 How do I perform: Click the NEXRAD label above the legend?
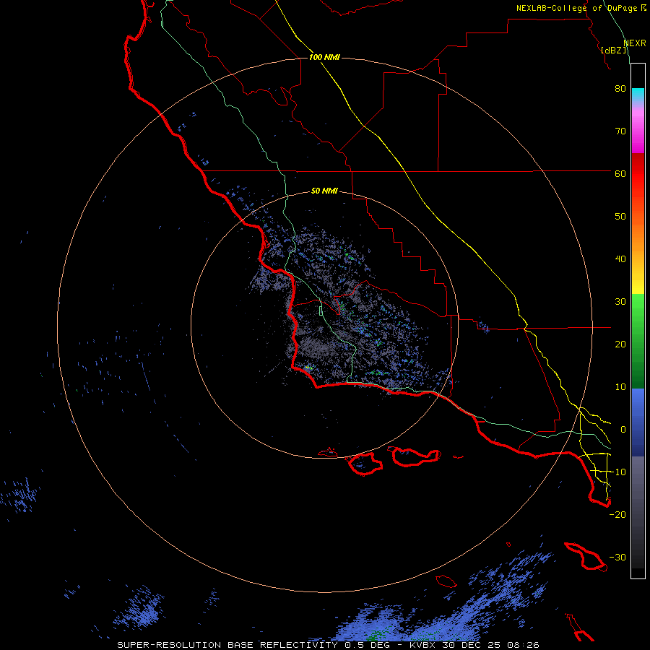point(634,43)
